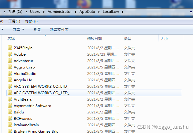Select the Adventerur folder name
This screenshot has height=133, width=193.
click(x=24, y=61)
